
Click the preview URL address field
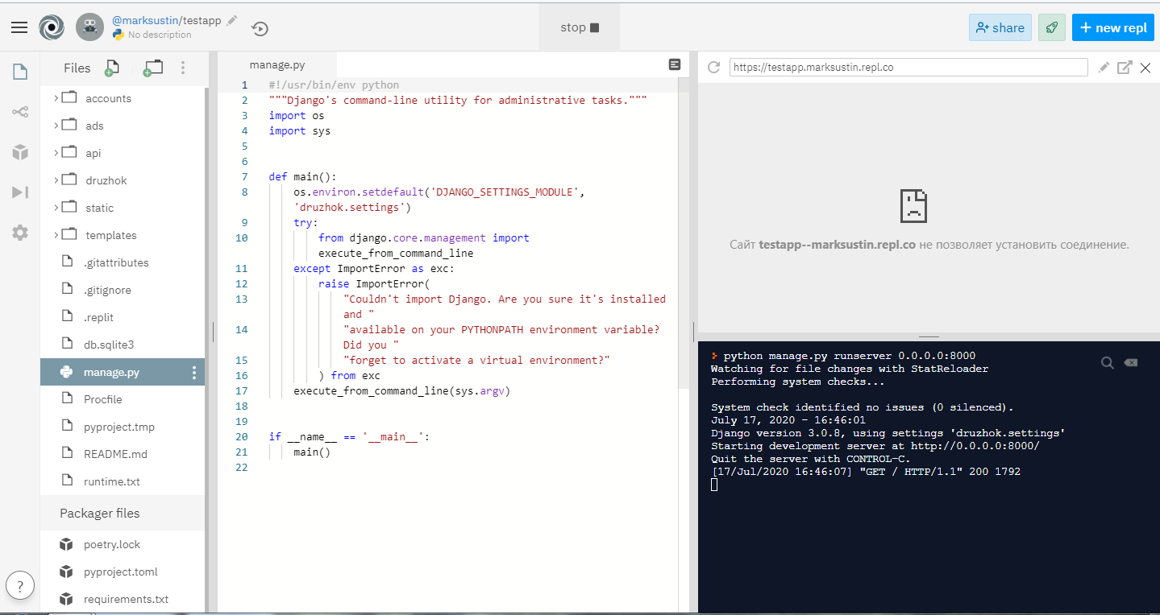click(x=908, y=68)
